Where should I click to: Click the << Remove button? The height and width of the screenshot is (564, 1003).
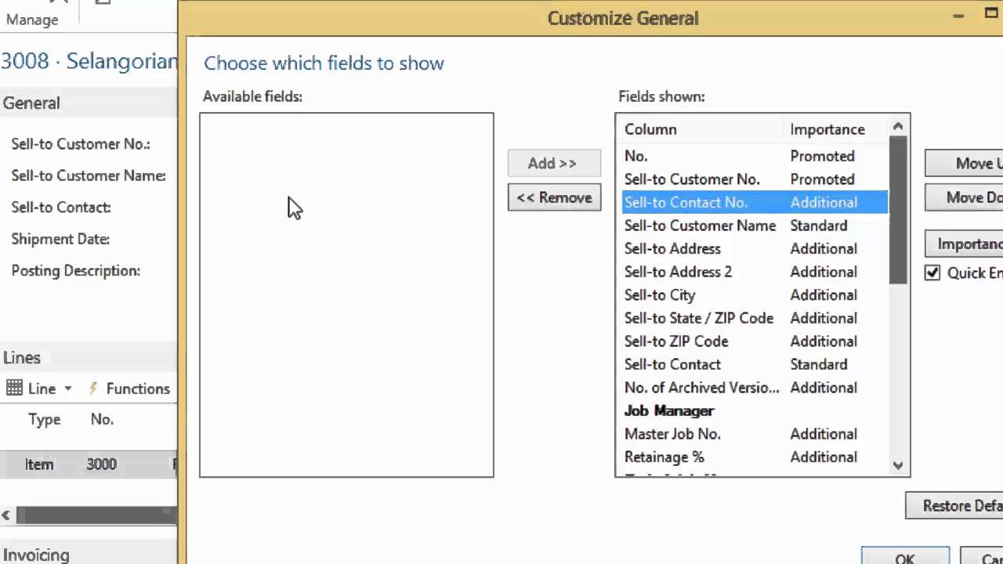coord(554,197)
